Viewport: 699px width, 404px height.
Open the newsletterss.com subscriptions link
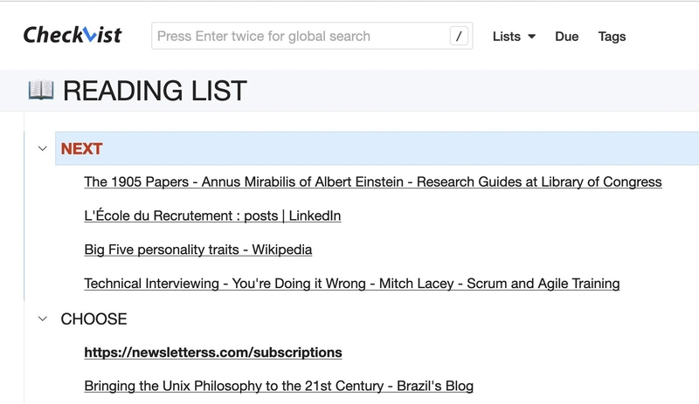[x=212, y=353]
